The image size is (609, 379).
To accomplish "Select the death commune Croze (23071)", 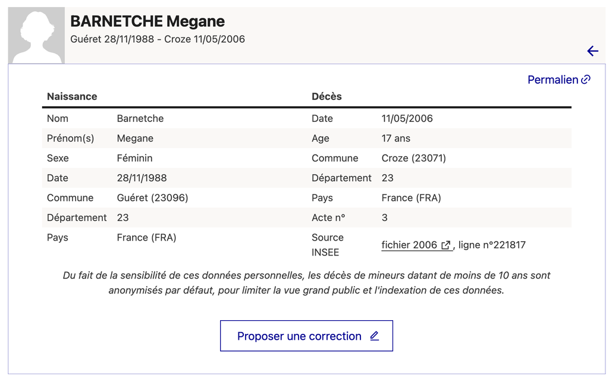I will (x=414, y=158).
